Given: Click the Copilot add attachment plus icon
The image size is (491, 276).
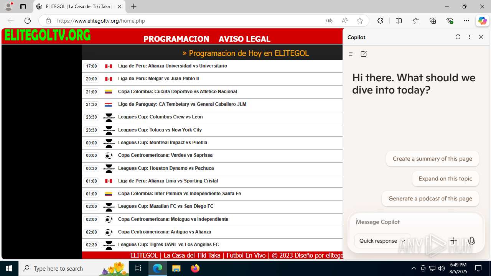Looking at the screenshot, I should tap(453, 241).
